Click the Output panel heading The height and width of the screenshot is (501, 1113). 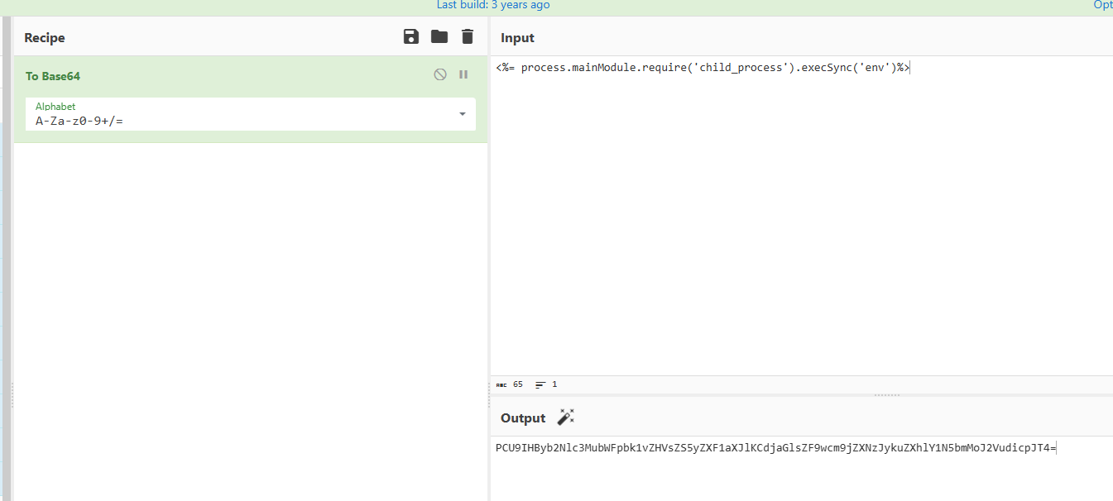[523, 418]
